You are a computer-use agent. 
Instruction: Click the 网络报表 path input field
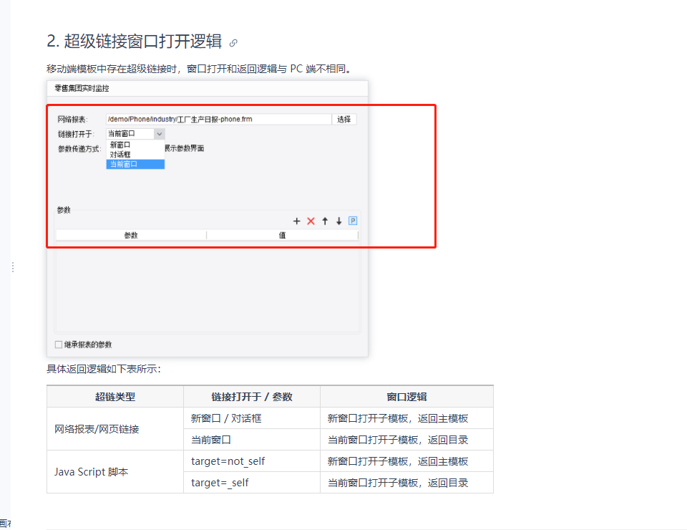click(219, 119)
